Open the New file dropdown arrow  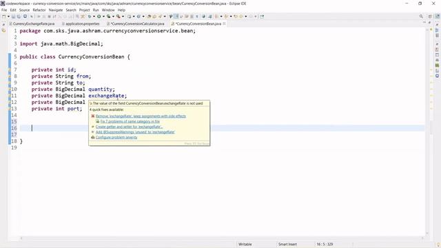point(8,17)
